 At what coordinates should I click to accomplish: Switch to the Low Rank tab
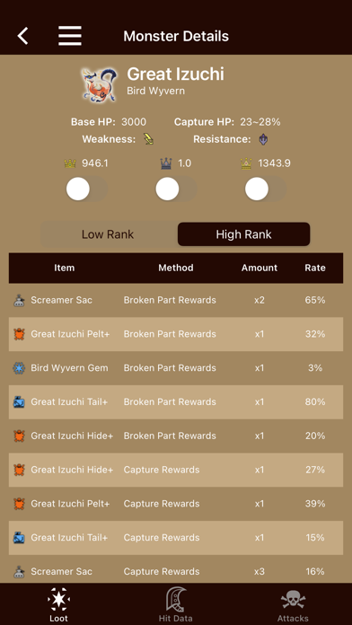[108, 234]
